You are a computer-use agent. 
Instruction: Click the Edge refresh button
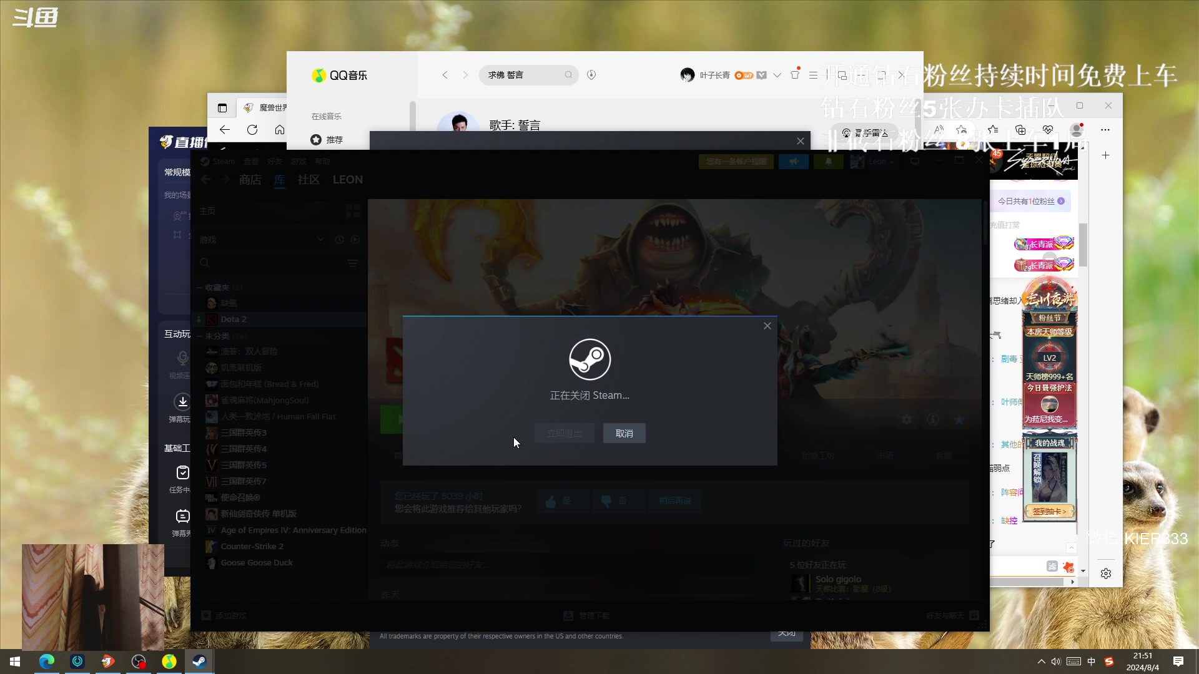pyautogui.click(x=252, y=130)
